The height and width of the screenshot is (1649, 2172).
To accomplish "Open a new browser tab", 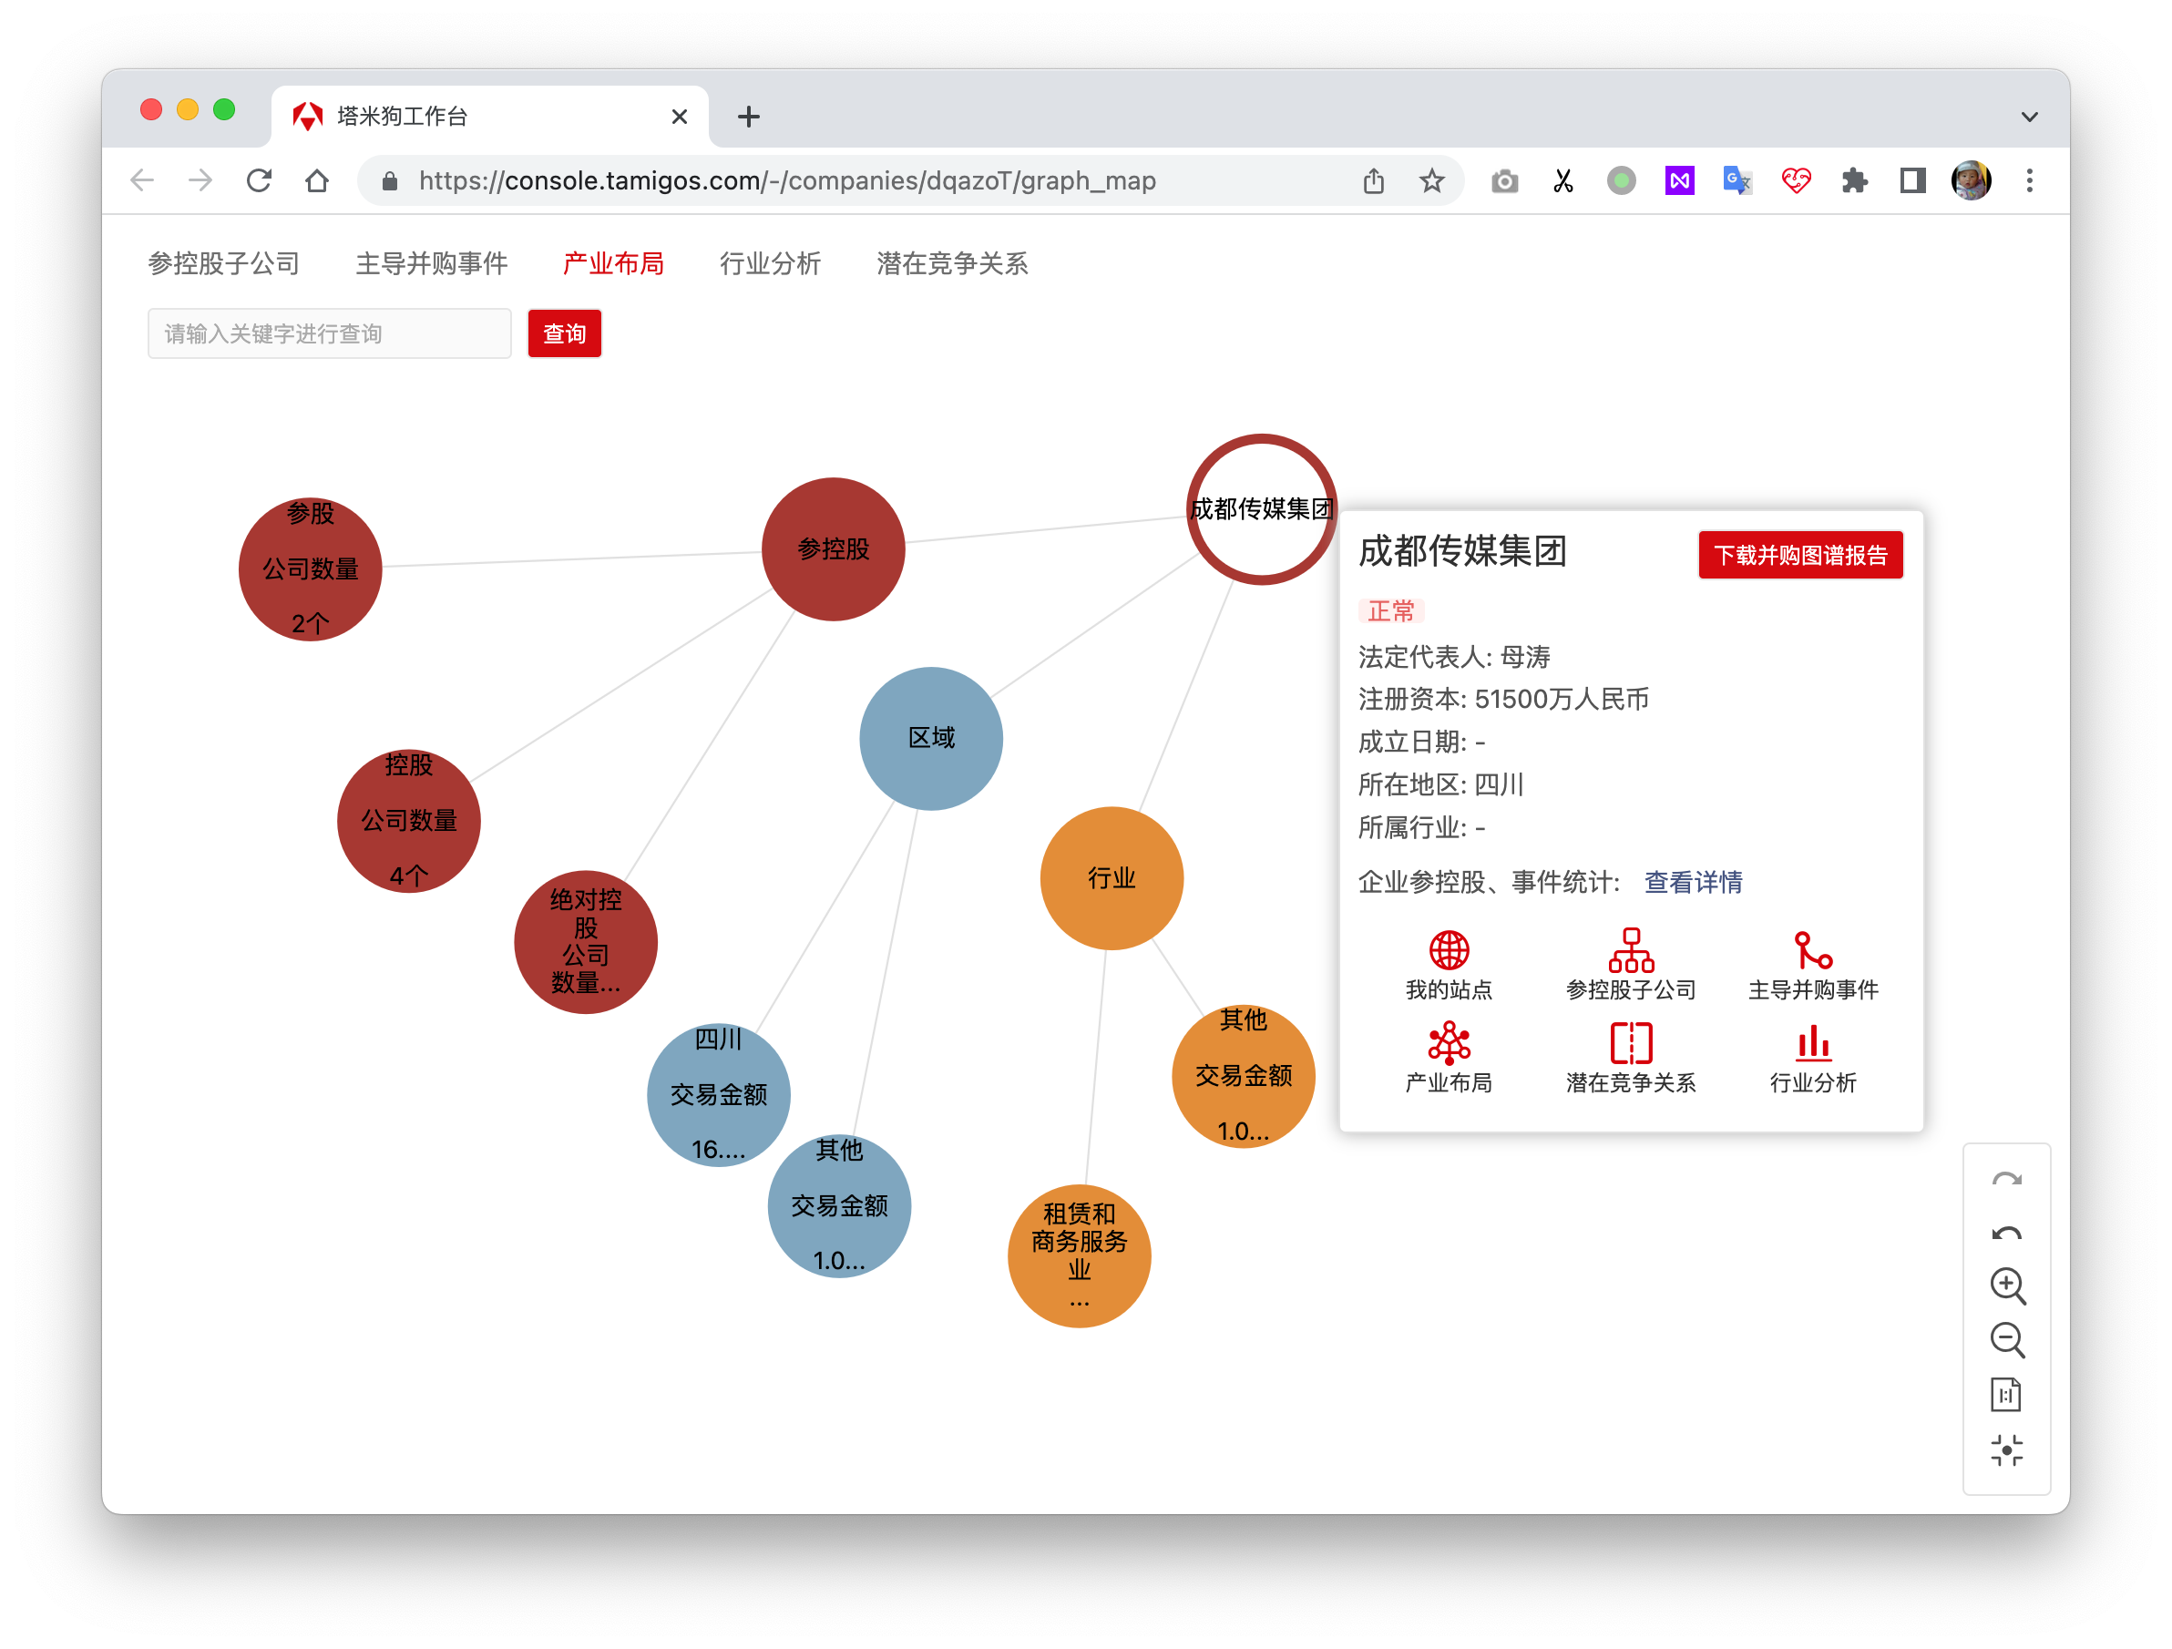I will [x=748, y=117].
